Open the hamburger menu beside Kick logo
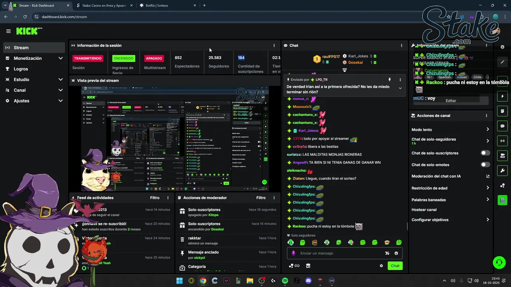Viewport: 511px width, 287px height. click(x=8, y=31)
